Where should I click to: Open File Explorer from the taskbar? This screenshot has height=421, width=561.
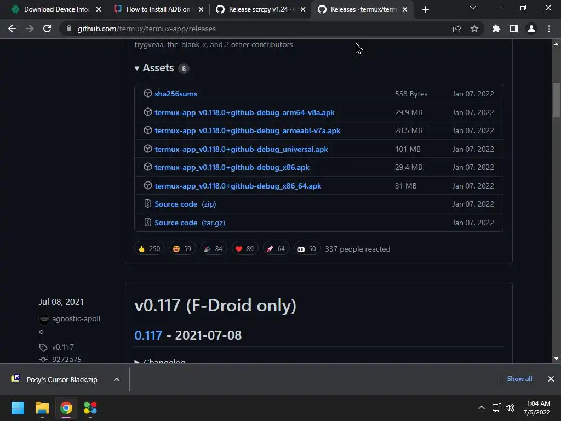pos(42,408)
